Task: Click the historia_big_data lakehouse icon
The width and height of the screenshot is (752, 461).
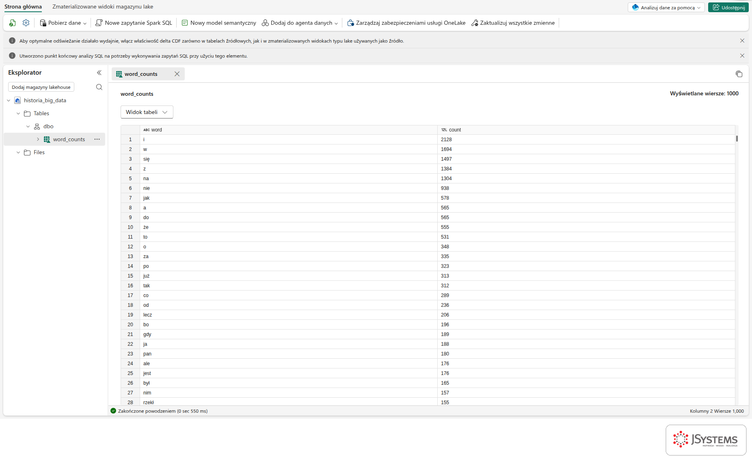Action: pyautogui.click(x=17, y=101)
